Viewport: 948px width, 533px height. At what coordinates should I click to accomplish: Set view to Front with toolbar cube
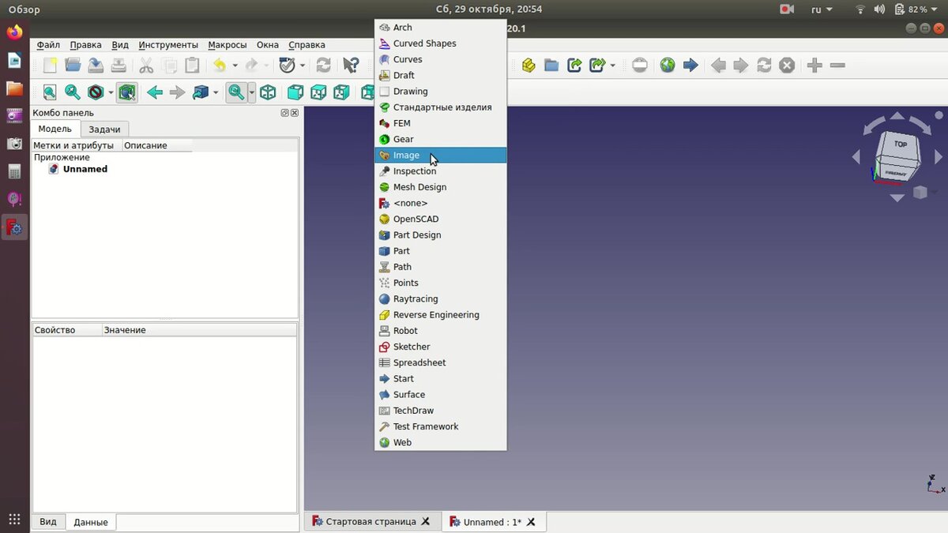click(x=295, y=92)
